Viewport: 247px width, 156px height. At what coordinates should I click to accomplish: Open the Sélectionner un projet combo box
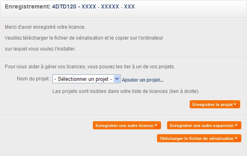pyautogui.click(x=86, y=79)
